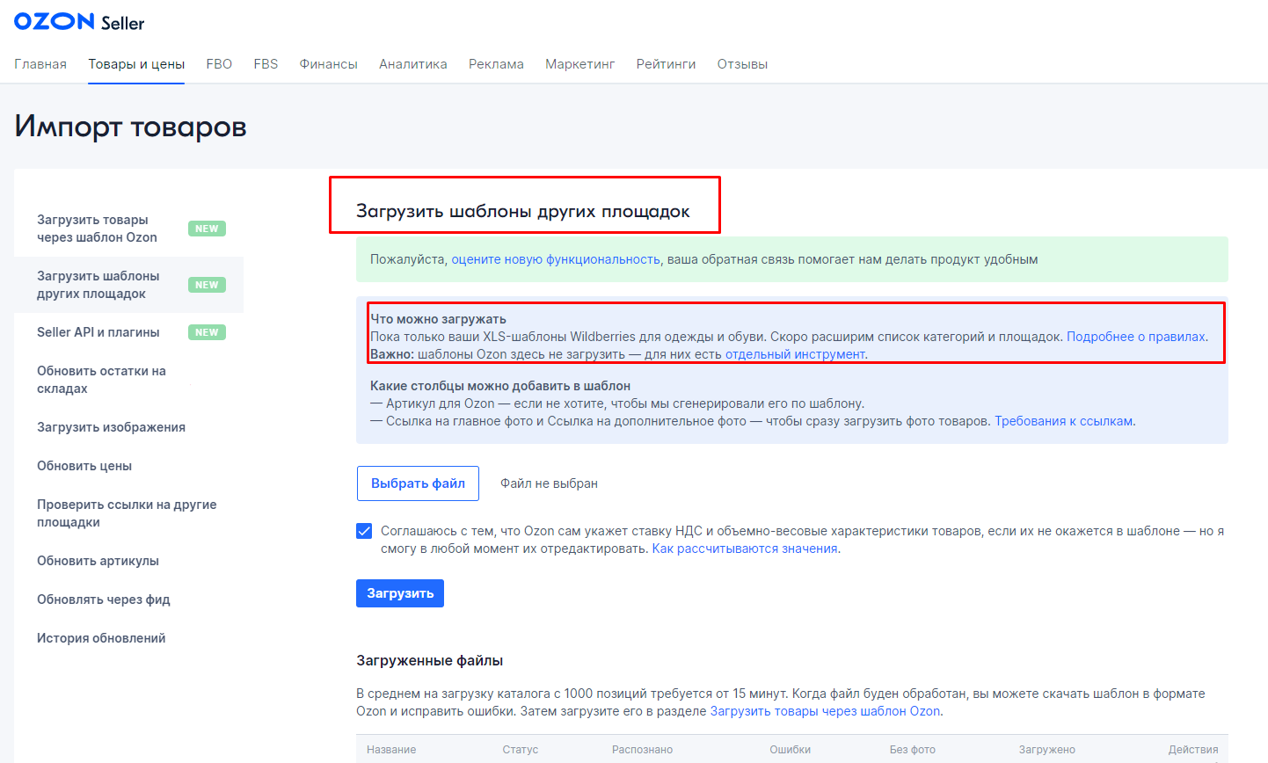The width and height of the screenshot is (1268, 763).
Task: Open the Главная tab
Action: coord(40,64)
